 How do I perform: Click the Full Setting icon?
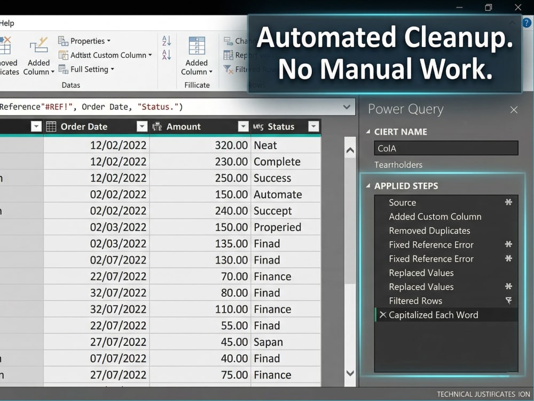coord(64,69)
